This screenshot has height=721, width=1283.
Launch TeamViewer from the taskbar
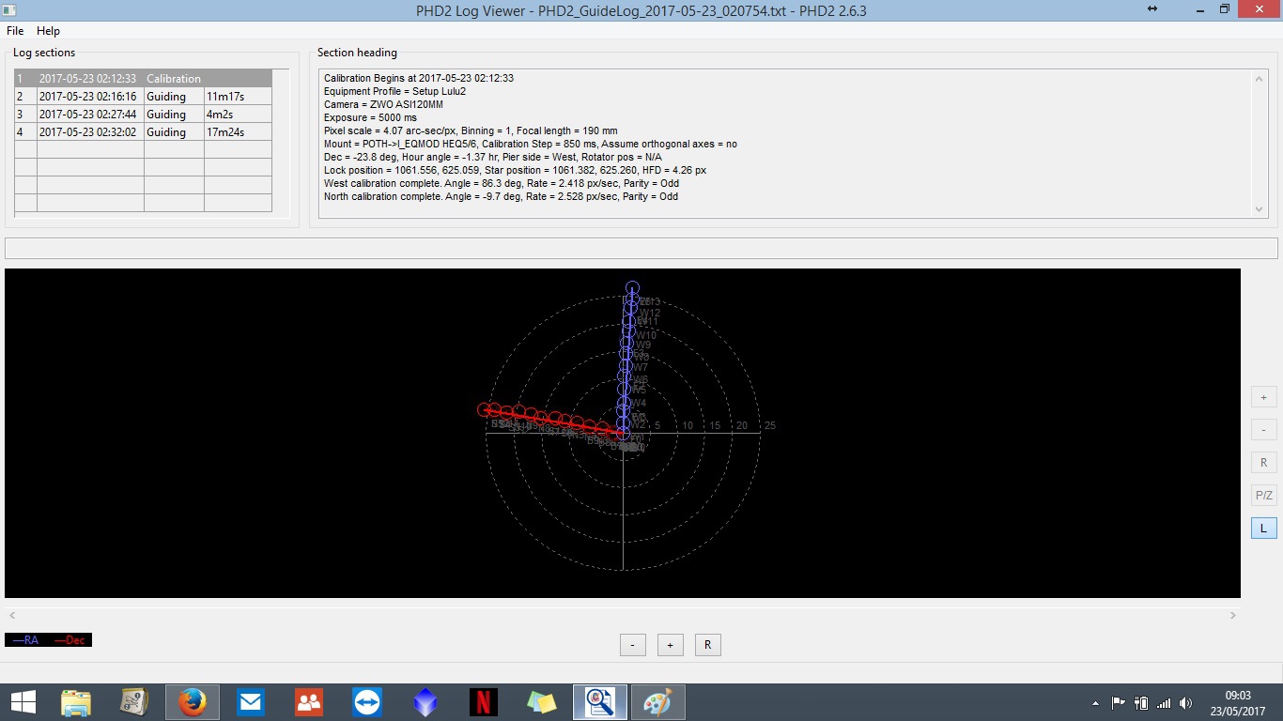click(367, 702)
